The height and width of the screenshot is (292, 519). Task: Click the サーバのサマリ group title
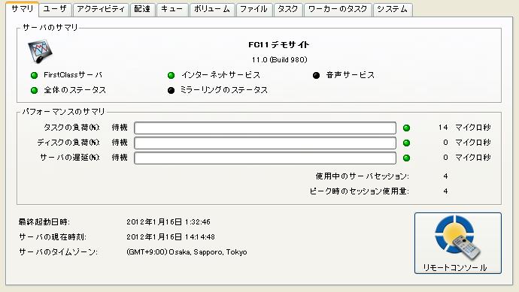(50, 28)
